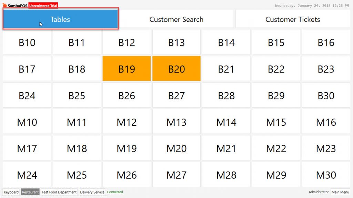Open table M24

[27, 175]
